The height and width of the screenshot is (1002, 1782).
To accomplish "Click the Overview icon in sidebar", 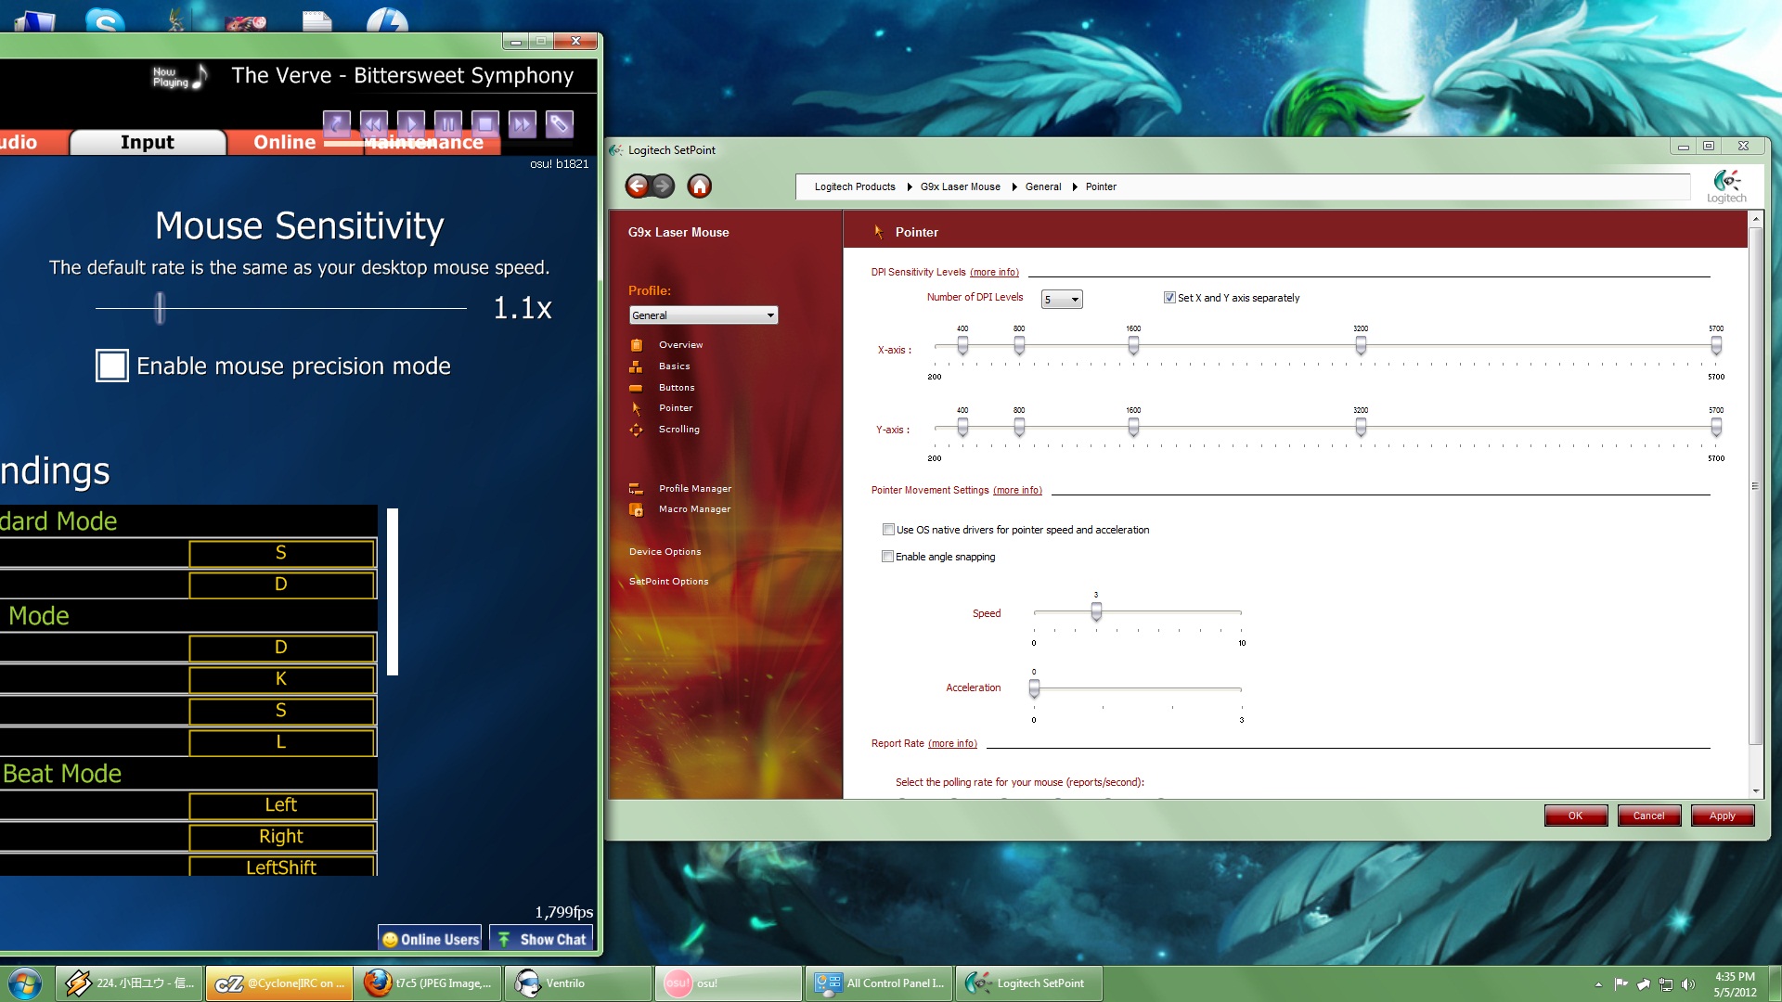I will [x=636, y=345].
